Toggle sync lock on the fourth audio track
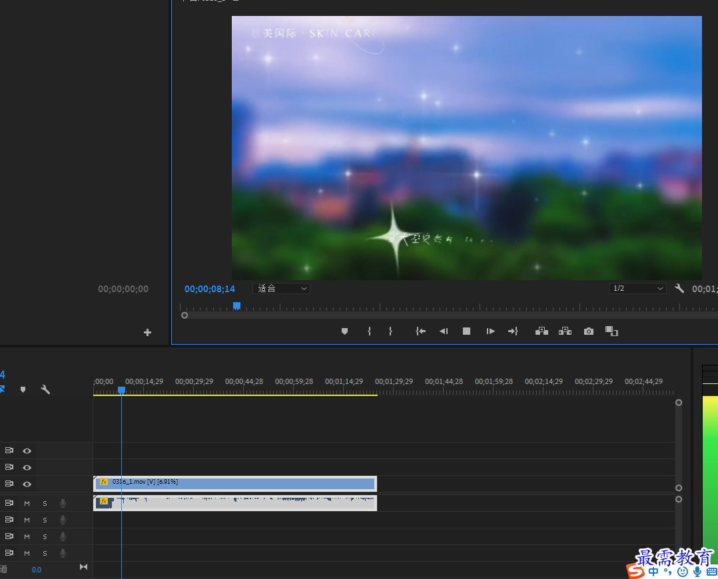The image size is (718, 579). coord(9,552)
